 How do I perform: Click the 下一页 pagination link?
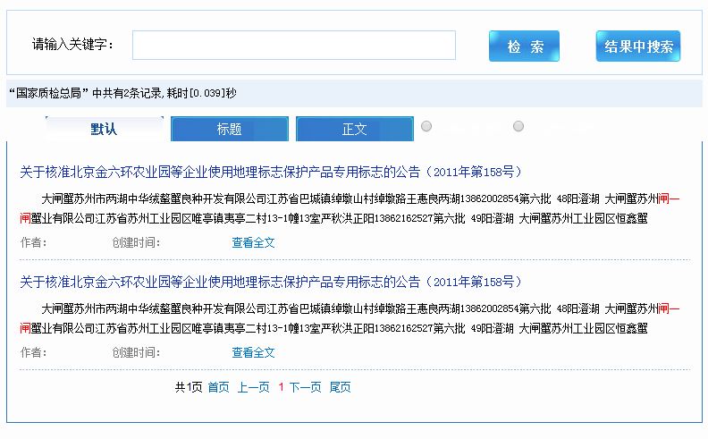pyautogui.click(x=305, y=387)
